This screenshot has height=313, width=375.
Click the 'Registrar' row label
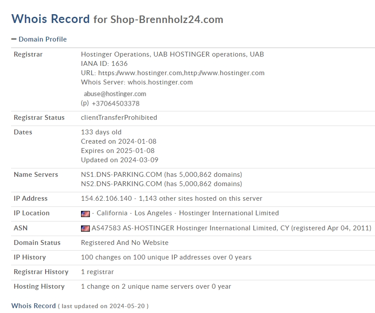click(x=28, y=54)
